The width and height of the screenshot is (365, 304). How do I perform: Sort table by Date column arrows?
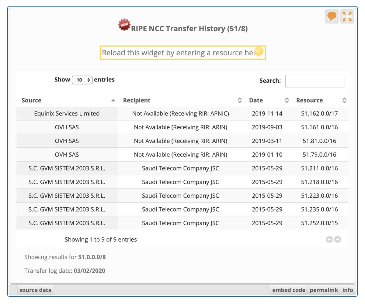pos(287,100)
